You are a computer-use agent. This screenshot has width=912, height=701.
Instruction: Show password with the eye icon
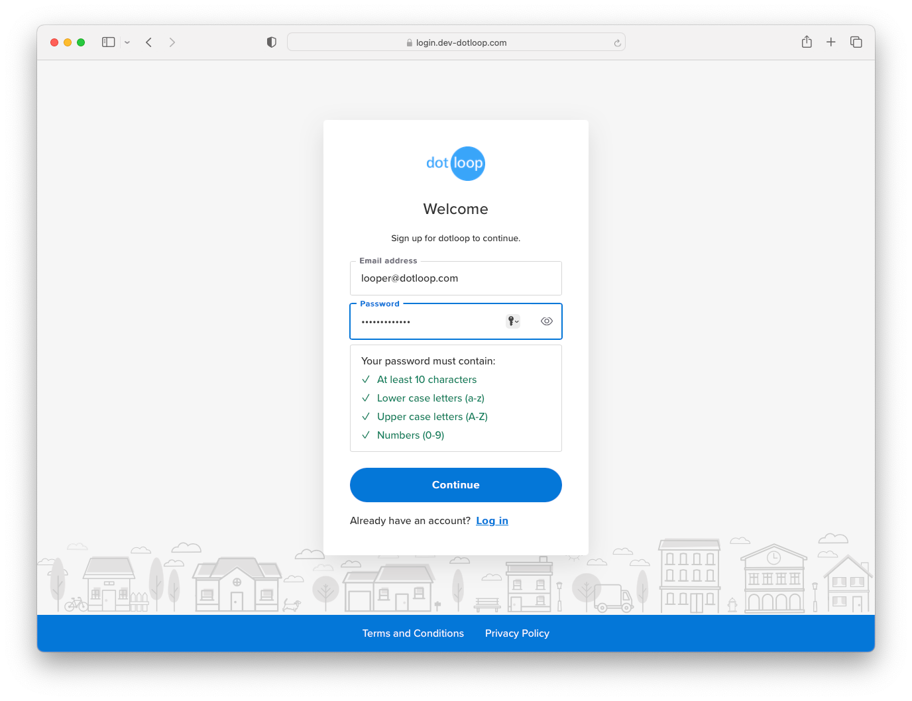[547, 321]
